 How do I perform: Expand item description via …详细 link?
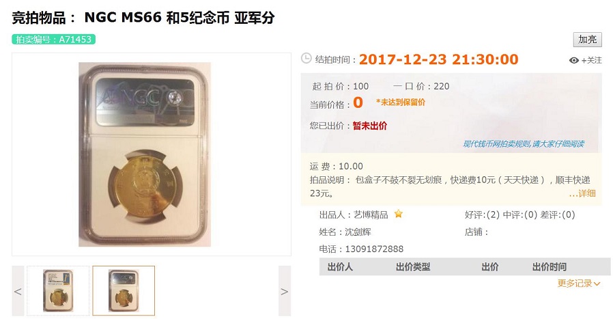click(x=582, y=193)
